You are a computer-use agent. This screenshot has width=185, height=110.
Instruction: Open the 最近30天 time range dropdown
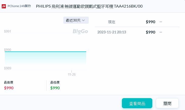pos(76,20)
